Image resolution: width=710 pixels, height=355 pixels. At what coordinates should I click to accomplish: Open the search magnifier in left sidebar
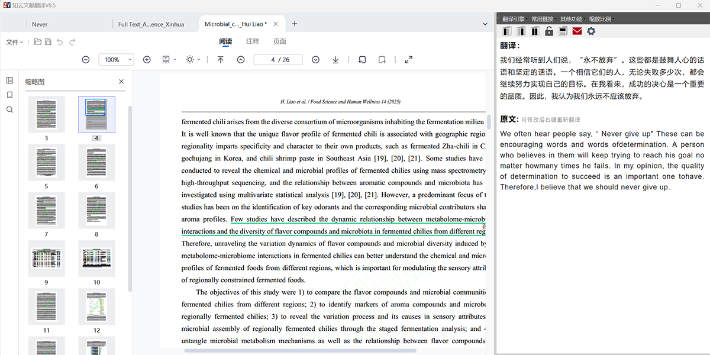pyautogui.click(x=9, y=109)
